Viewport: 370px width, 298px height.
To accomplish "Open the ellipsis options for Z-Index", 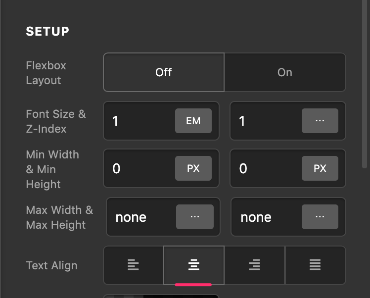I will [x=320, y=121].
